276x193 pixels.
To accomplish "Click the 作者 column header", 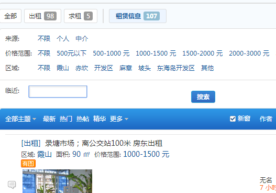I will [266, 119].
